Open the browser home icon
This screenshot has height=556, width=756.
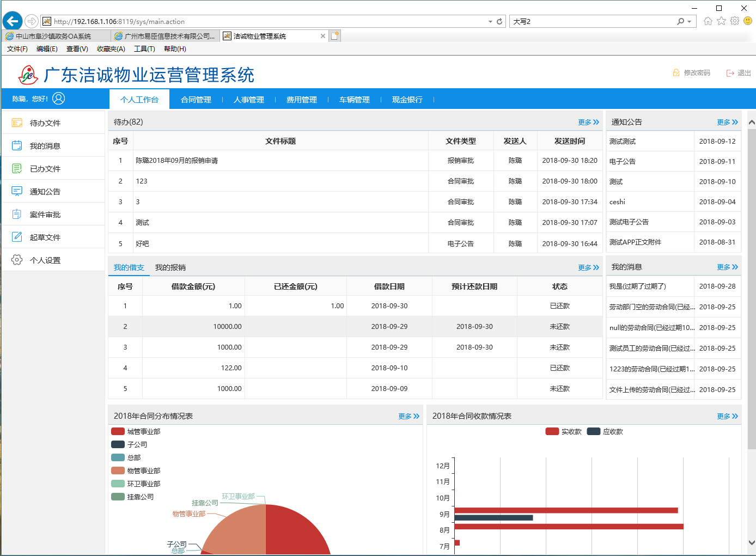tap(708, 21)
